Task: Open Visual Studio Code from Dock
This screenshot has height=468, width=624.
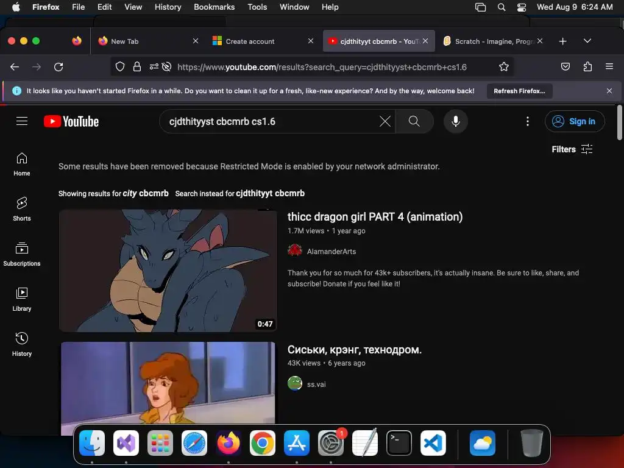Action: (433, 443)
